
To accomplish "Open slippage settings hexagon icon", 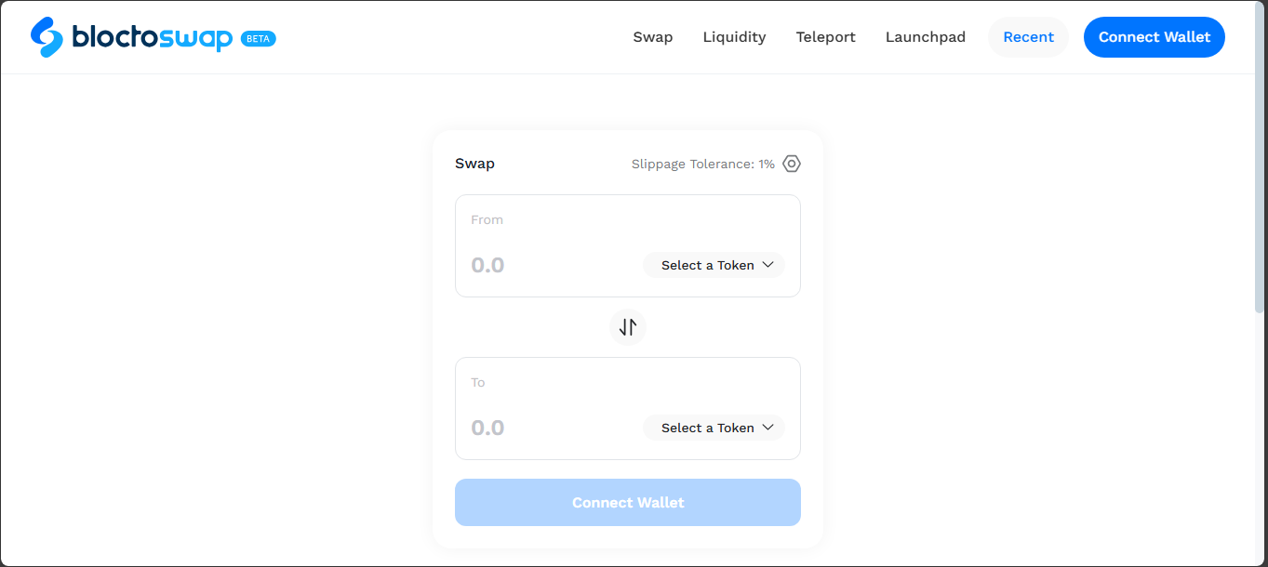I will point(791,164).
